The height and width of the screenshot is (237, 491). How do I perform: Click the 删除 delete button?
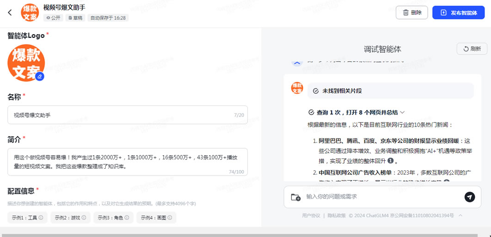[411, 12]
